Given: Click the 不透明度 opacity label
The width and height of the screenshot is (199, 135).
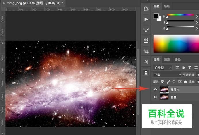Looking at the screenshot, I should coord(189,75).
